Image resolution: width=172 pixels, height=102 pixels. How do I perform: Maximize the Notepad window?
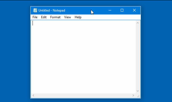pos(122,10)
